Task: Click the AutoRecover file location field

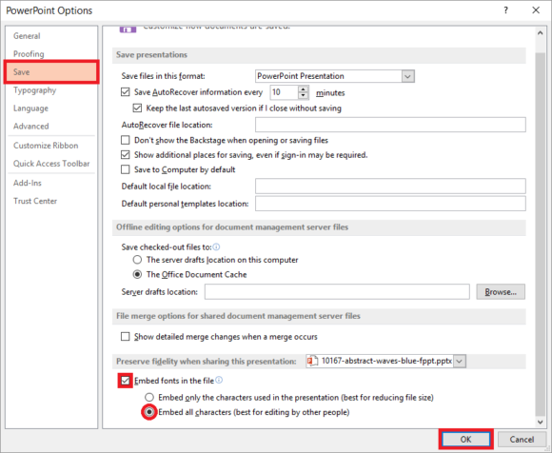Action: tap(390, 125)
